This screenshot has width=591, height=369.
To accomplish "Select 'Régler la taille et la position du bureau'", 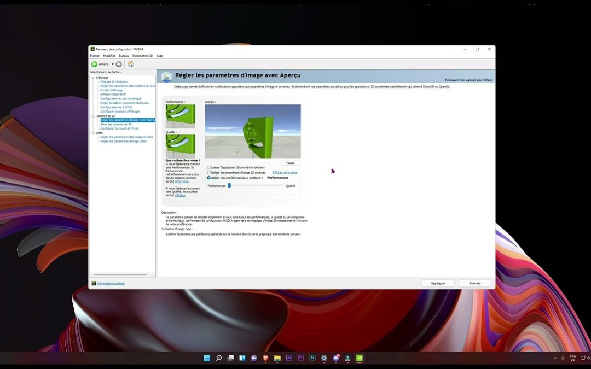I will pyautogui.click(x=125, y=103).
